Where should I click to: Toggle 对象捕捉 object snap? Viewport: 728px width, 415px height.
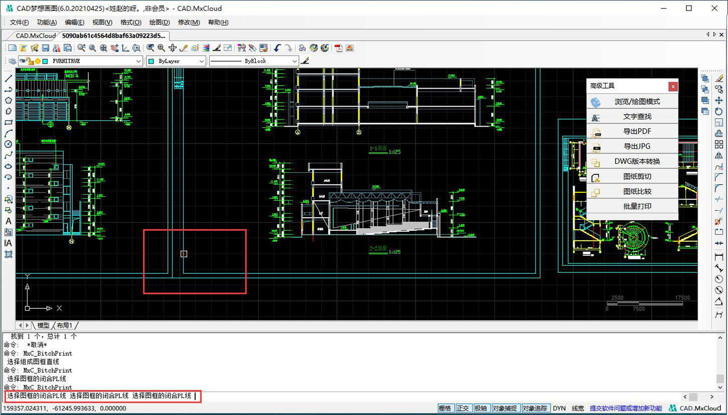505,408
